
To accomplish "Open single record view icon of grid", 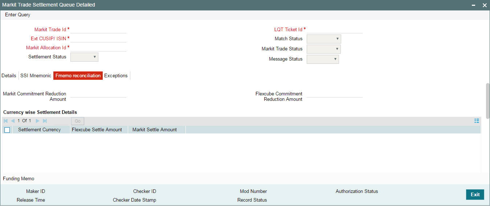I will [477, 121].
